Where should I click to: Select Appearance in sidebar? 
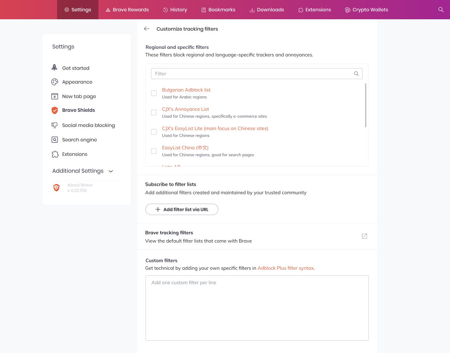77,82
